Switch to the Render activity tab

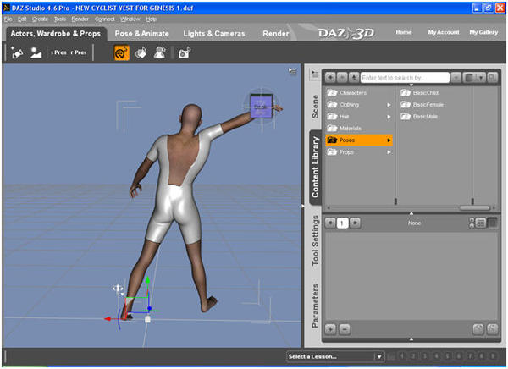point(276,34)
